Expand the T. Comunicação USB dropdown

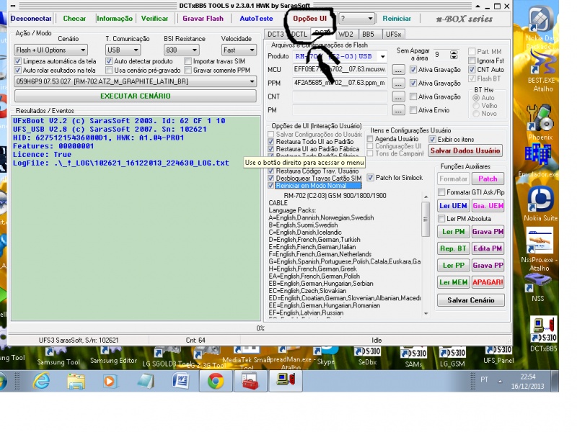tap(123, 50)
